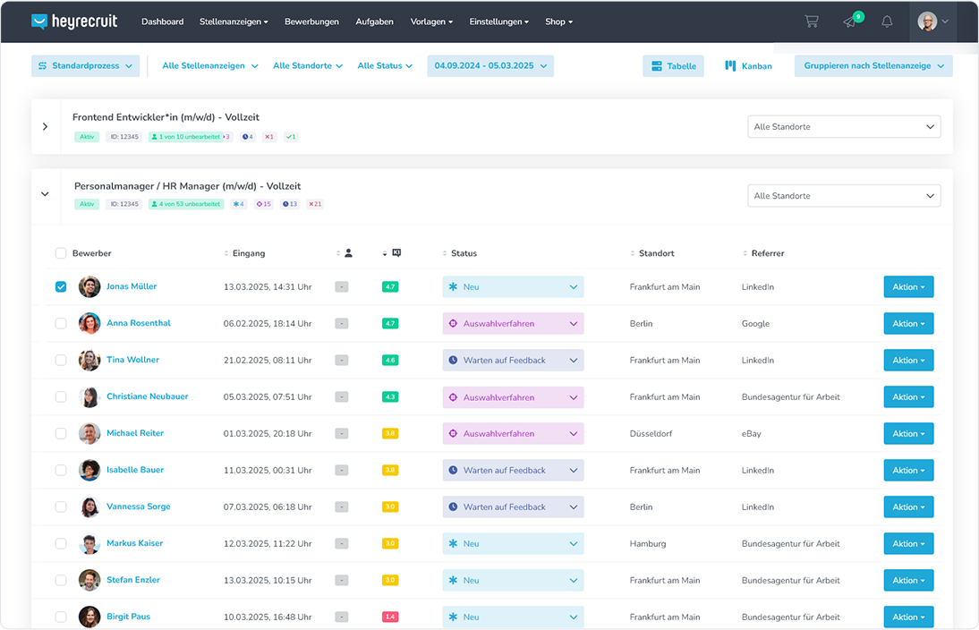Tick the checkbox for Tina Wollner

tap(61, 361)
